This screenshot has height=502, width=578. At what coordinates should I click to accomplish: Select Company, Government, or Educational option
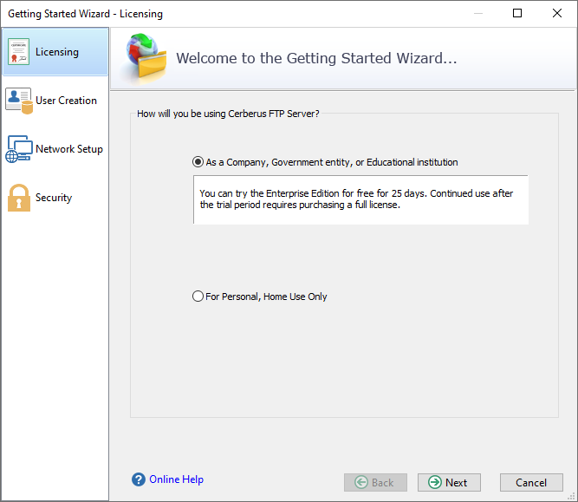coord(198,162)
